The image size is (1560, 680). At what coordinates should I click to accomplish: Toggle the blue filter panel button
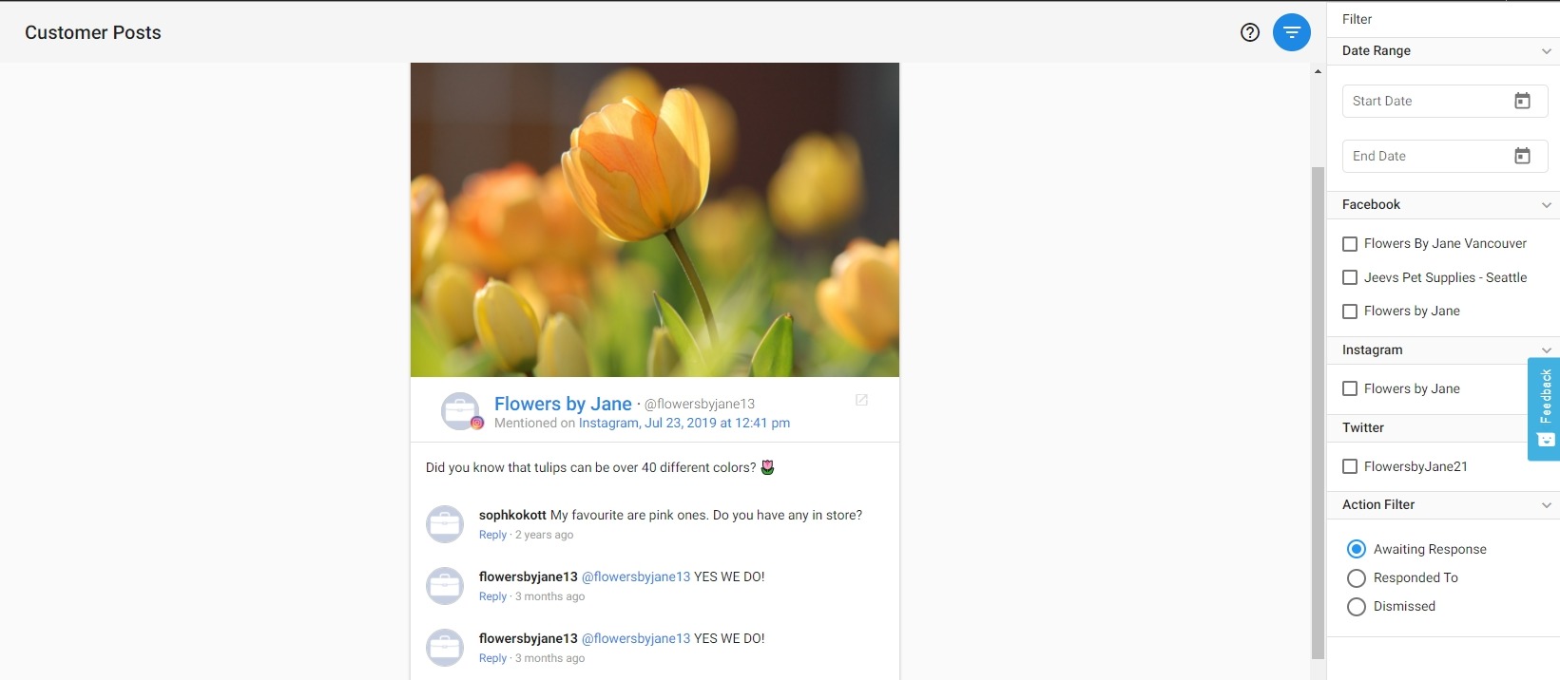[x=1291, y=32]
